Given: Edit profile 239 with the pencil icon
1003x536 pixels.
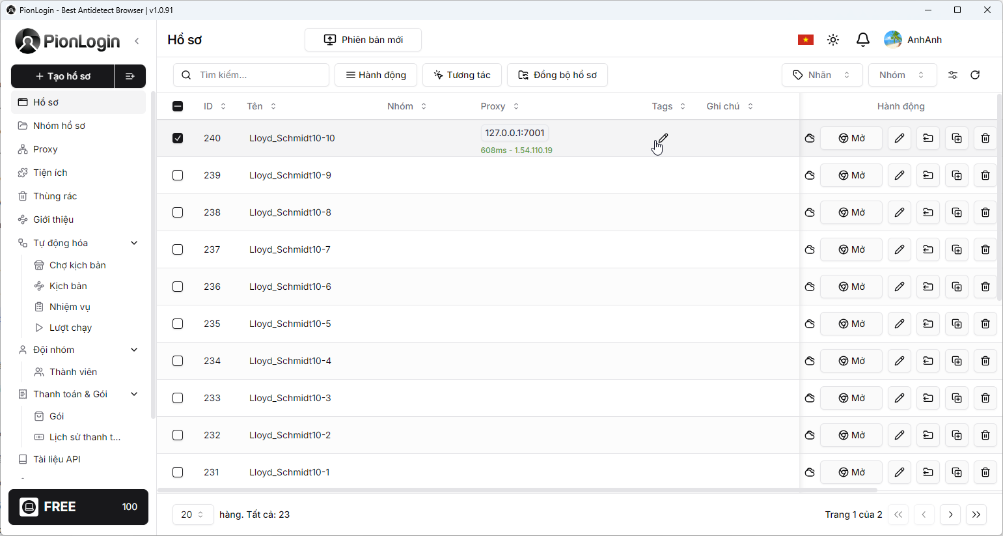Looking at the screenshot, I should pyautogui.click(x=899, y=175).
